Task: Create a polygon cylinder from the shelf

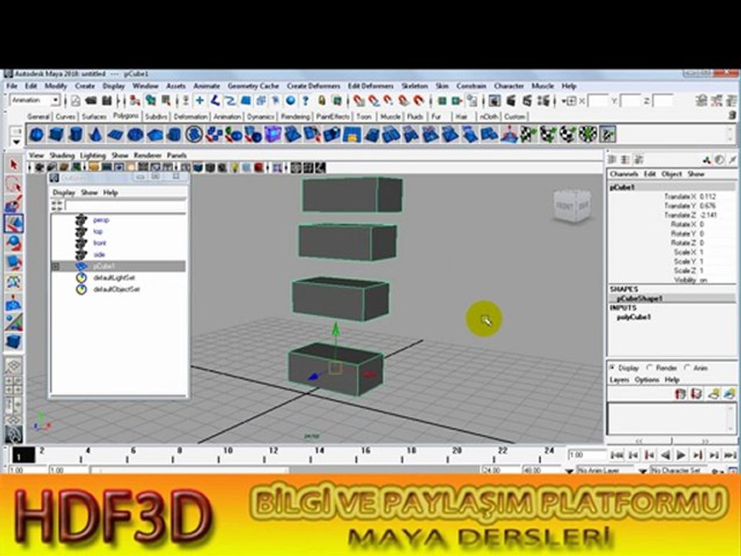Action: 76,134
